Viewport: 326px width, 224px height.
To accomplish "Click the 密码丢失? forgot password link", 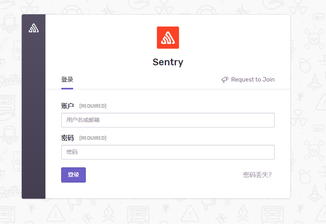I will coord(257,175).
